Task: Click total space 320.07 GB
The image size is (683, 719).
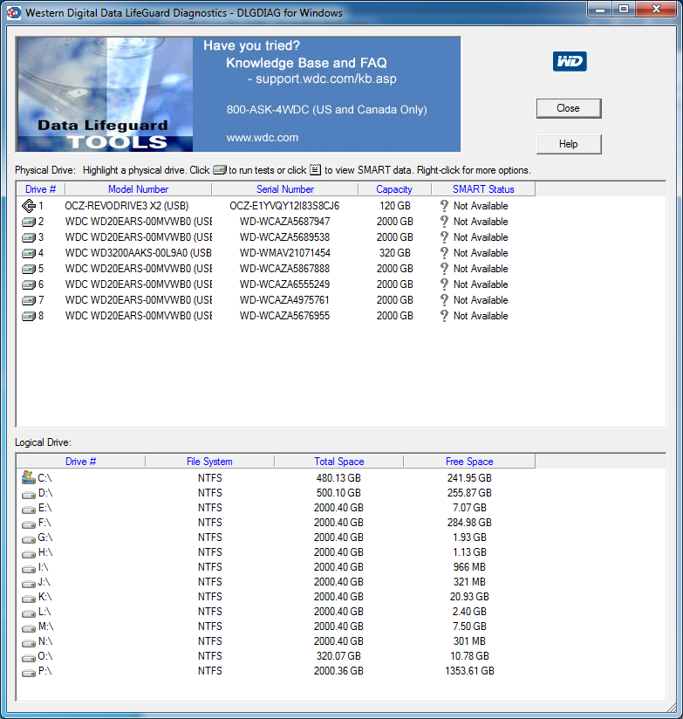Action: (x=338, y=655)
